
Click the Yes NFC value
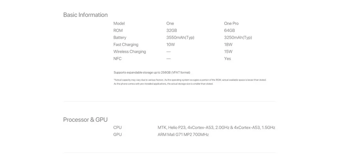pos(227,59)
